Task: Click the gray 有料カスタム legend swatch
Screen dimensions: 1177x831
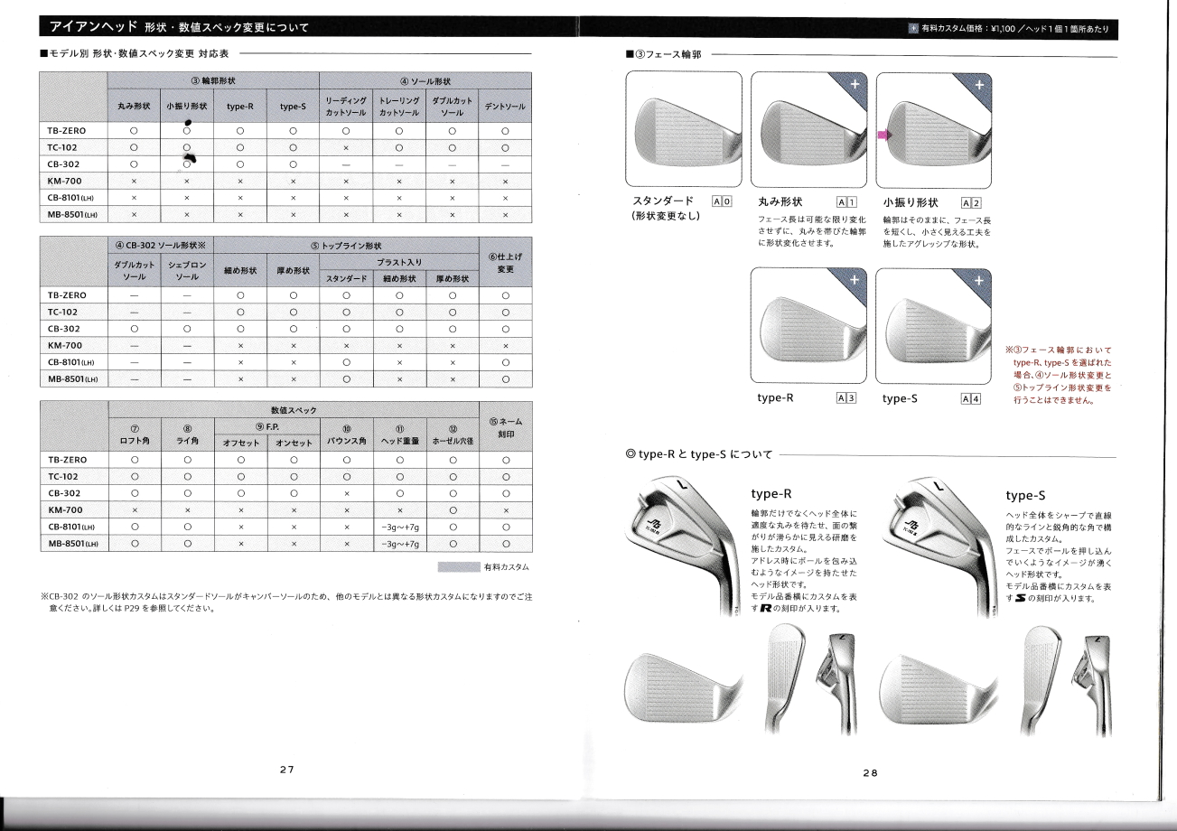Action: 457,567
